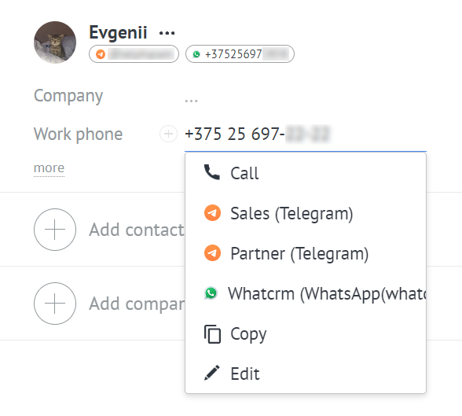Image resolution: width=462 pixels, height=416 pixels.
Task: Click the Work phone number field
Action: pyautogui.click(x=305, y=134)
